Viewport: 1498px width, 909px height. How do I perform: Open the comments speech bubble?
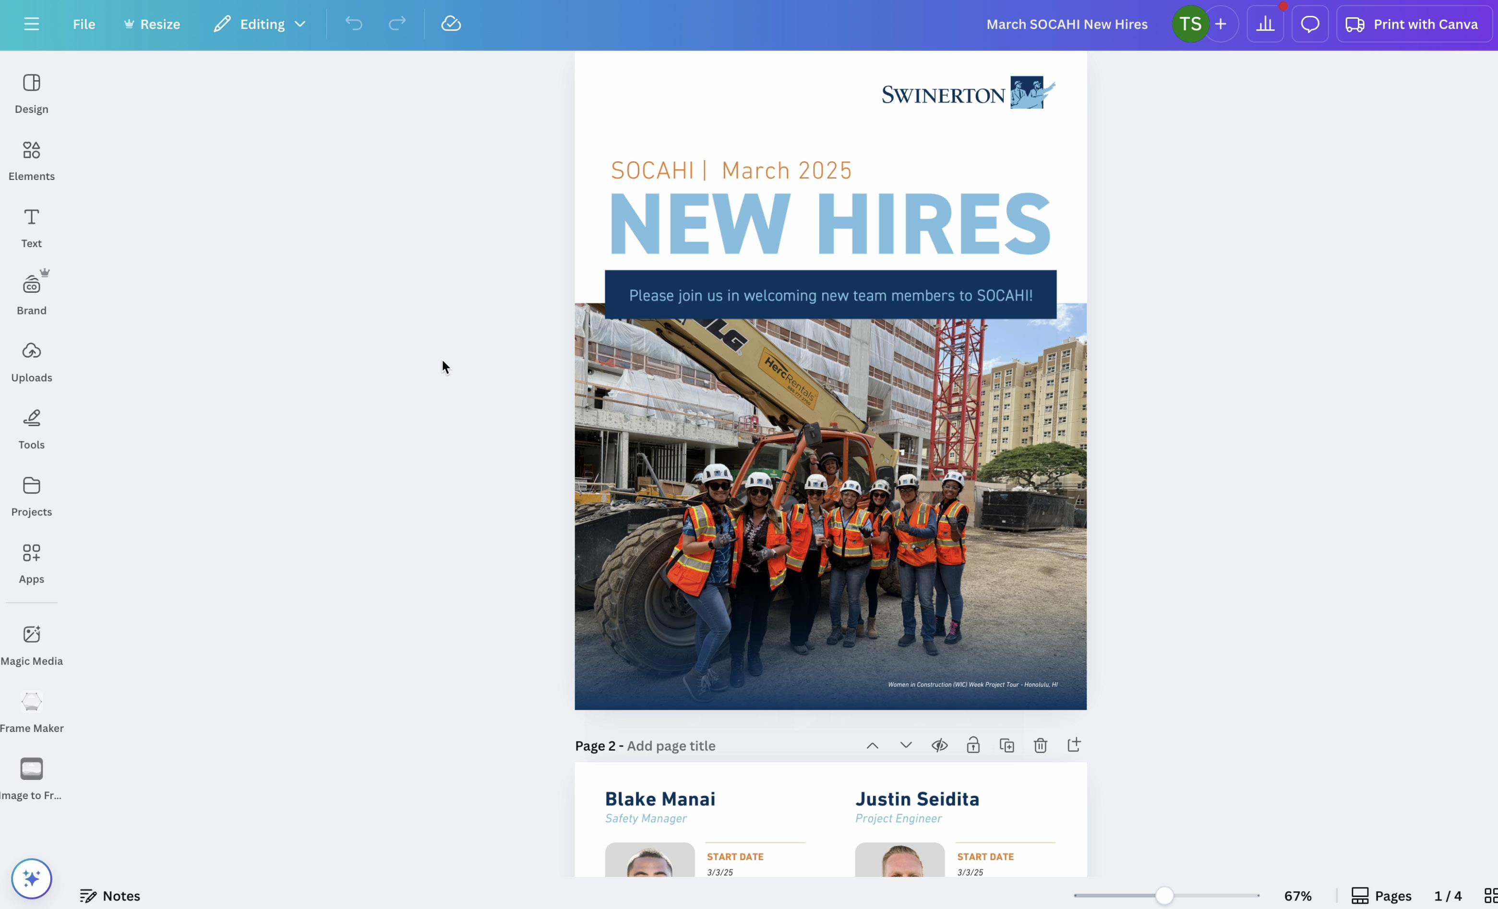pos(1309,24)
